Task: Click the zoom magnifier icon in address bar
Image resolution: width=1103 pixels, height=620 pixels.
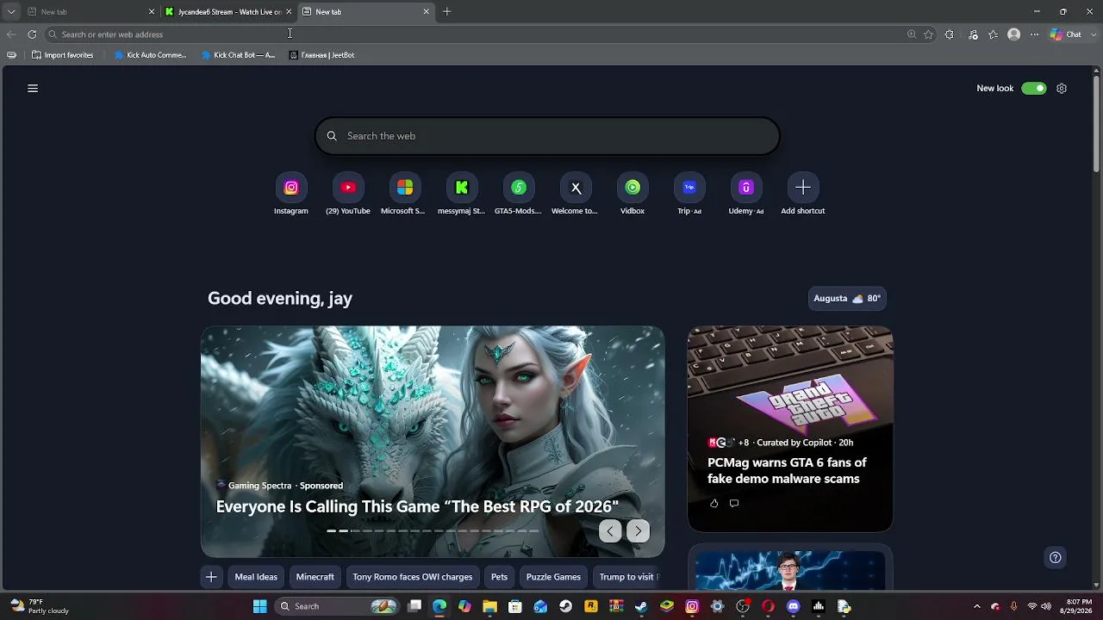Action: click(x=912, y=34)
